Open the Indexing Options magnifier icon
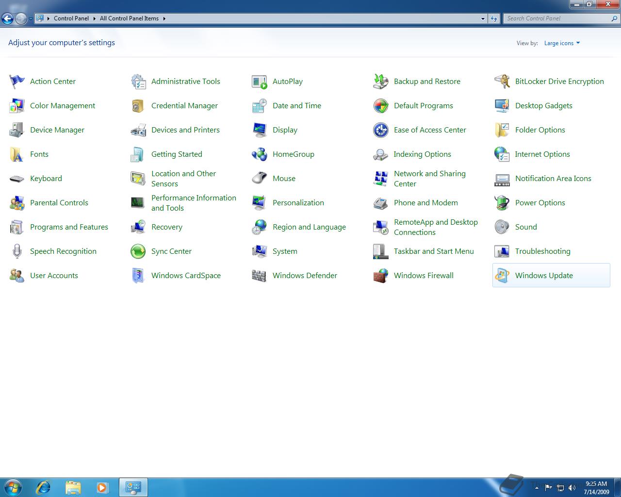Screen dimensions: 621x497 coord(381,154)
